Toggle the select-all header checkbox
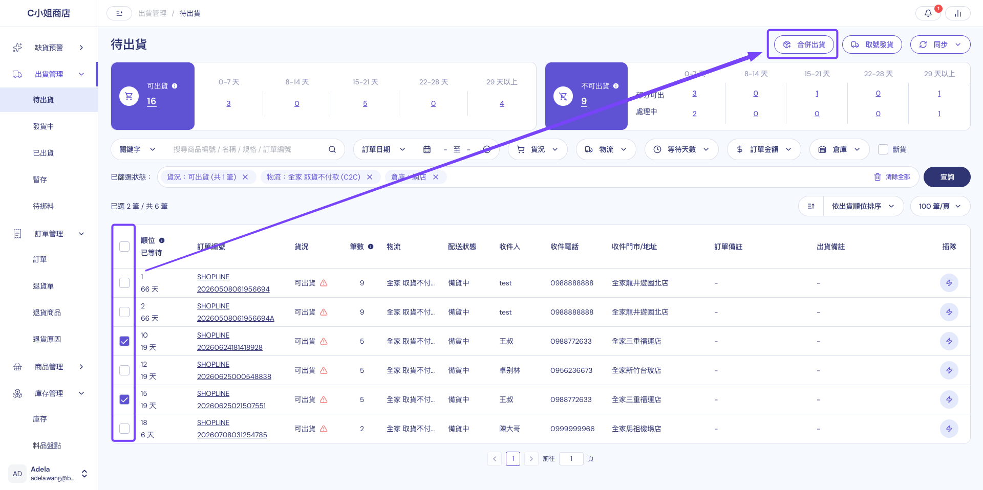Screen dimensions: 983x490 point(124,247)
